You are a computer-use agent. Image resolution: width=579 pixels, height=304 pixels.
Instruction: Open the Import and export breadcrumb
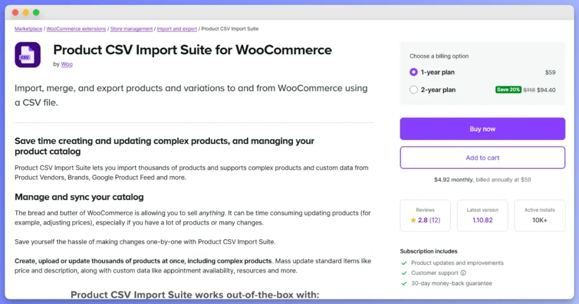pos(177,29)
